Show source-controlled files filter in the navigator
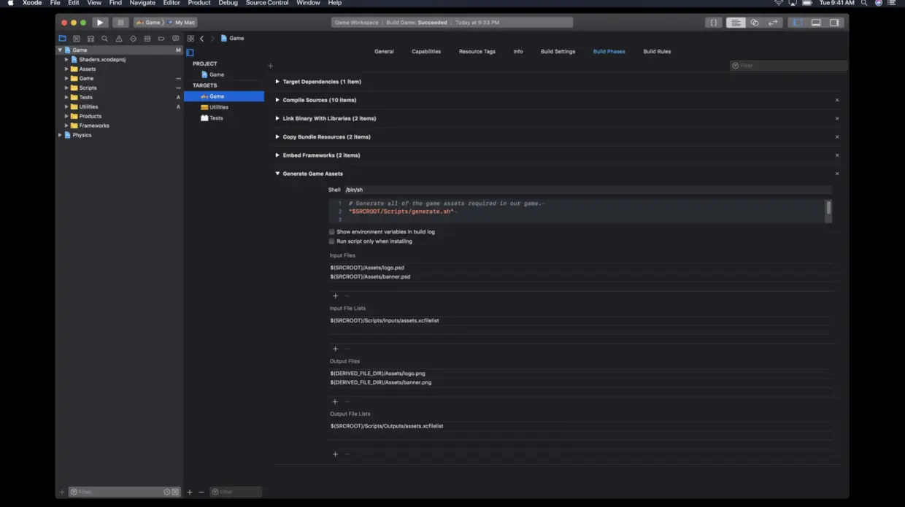Image resolution: width=905 pixels, height=507 pixels. pyautogui.click(x=175, y=492)
